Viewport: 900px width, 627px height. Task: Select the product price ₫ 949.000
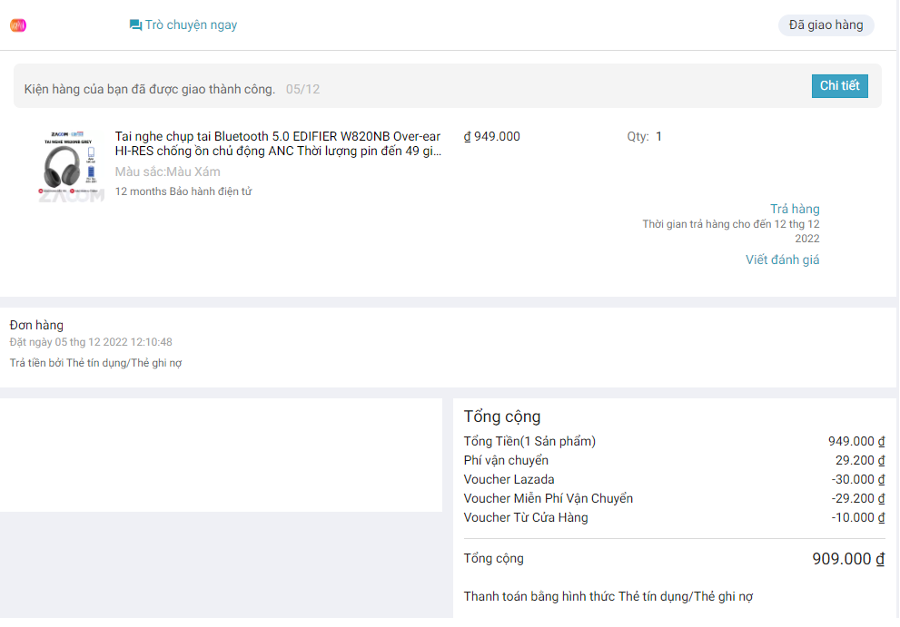tap(492, 136)
